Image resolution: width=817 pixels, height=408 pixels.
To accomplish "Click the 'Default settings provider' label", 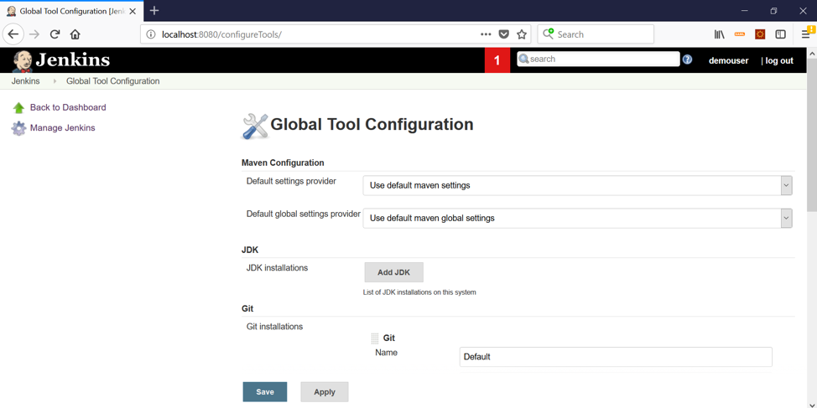I will click(x=291, y=181).
